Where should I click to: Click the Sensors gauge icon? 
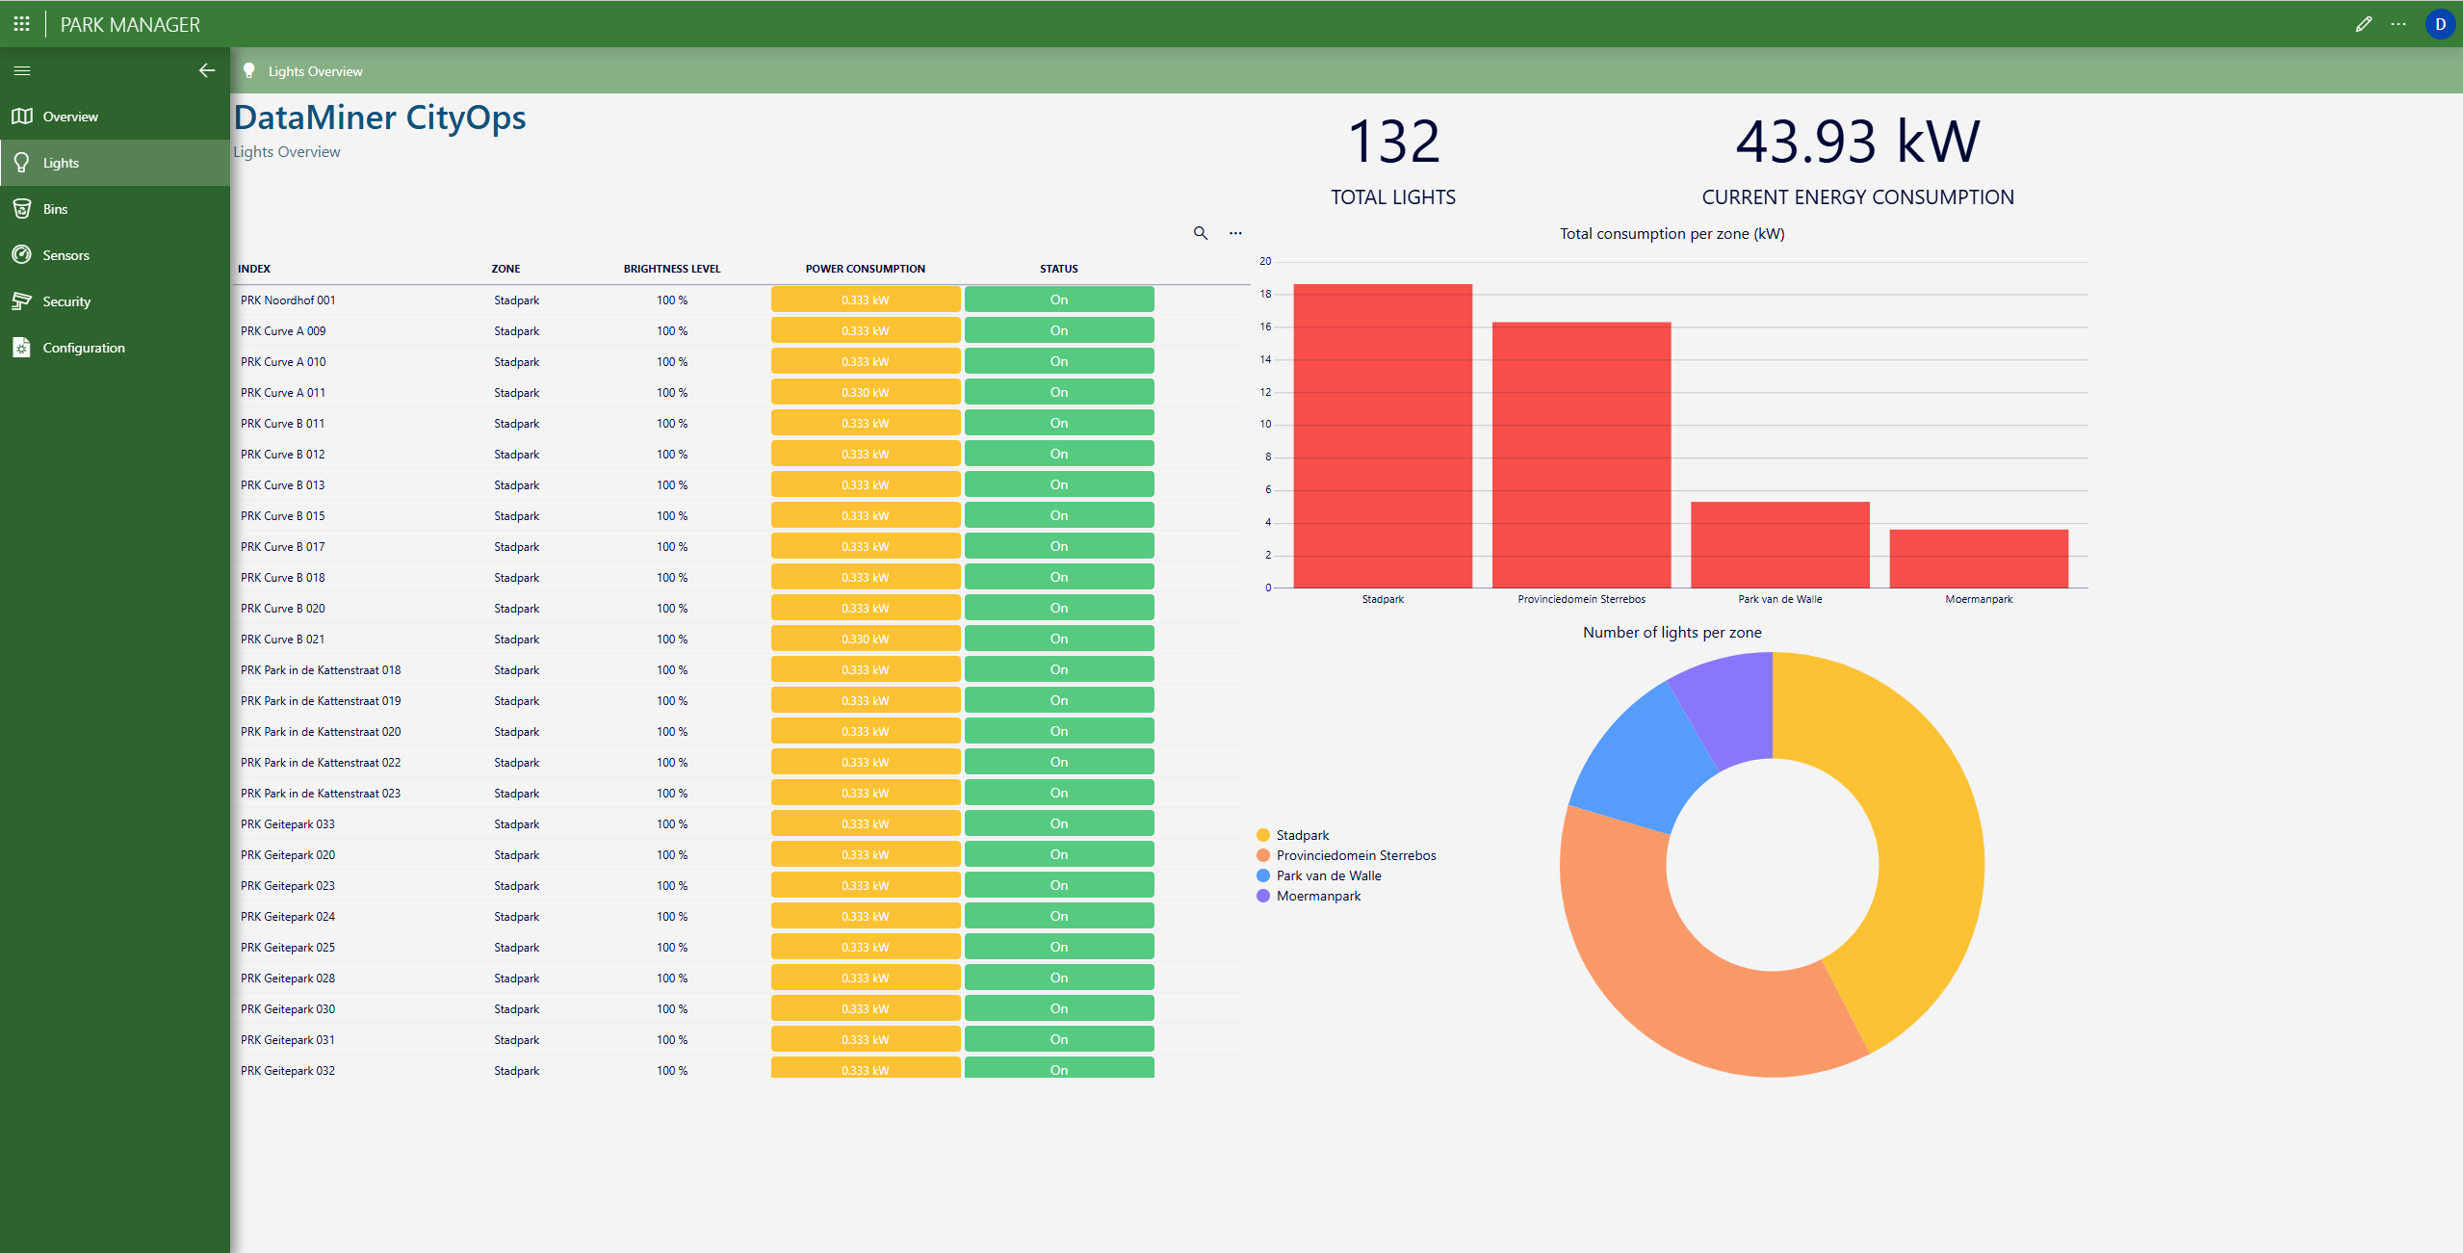[x=22, y=255]
